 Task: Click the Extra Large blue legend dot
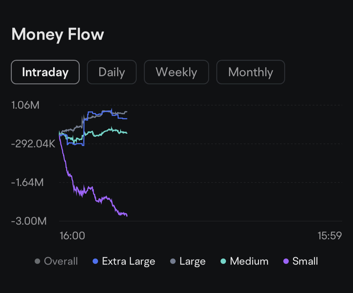95,261
